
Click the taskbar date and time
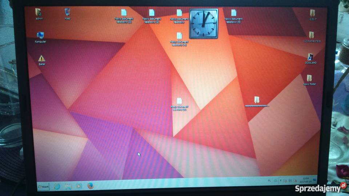pos(305,180)
